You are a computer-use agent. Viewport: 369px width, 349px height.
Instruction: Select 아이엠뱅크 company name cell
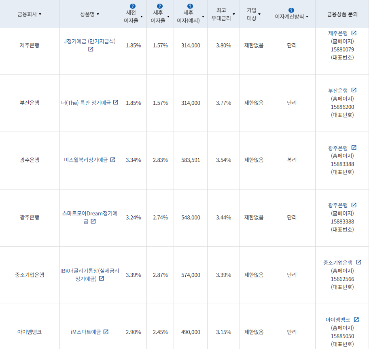tap(30, 332)
